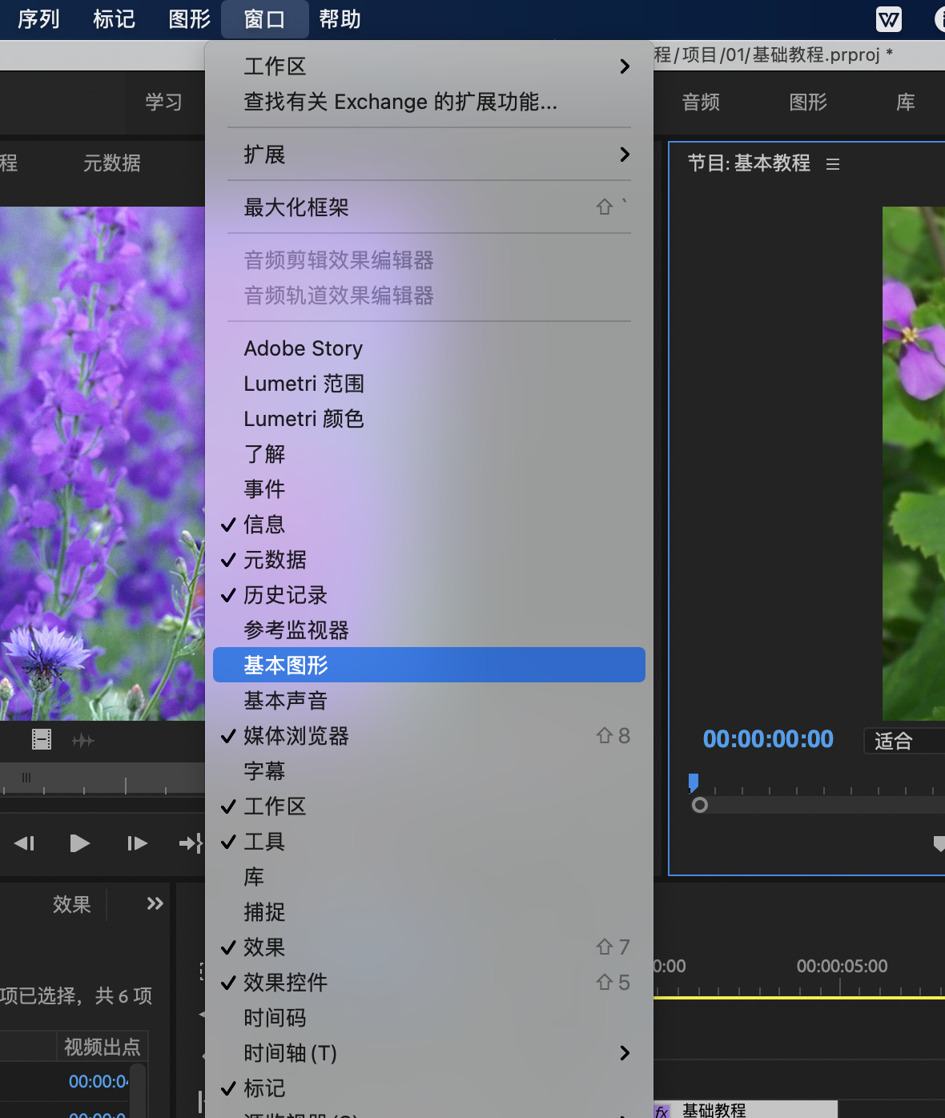Screen dimensions: 945x1118
Task: Switch to the 音频 tab
Action: [700, 103]
